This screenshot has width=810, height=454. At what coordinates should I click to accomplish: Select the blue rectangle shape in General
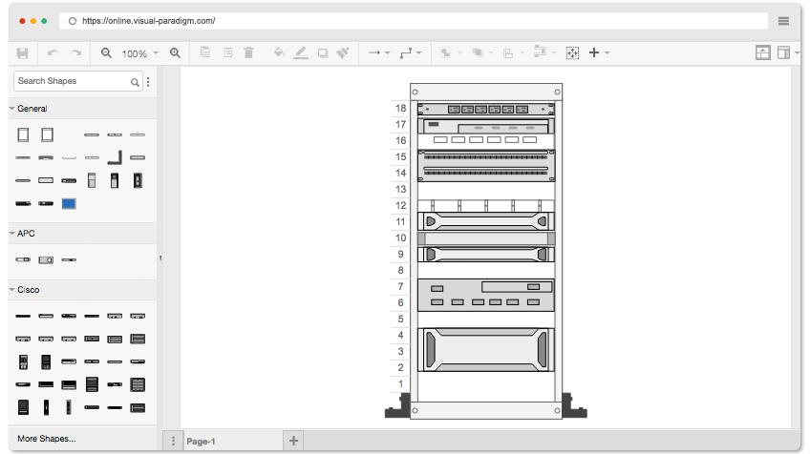click(69, 204)
